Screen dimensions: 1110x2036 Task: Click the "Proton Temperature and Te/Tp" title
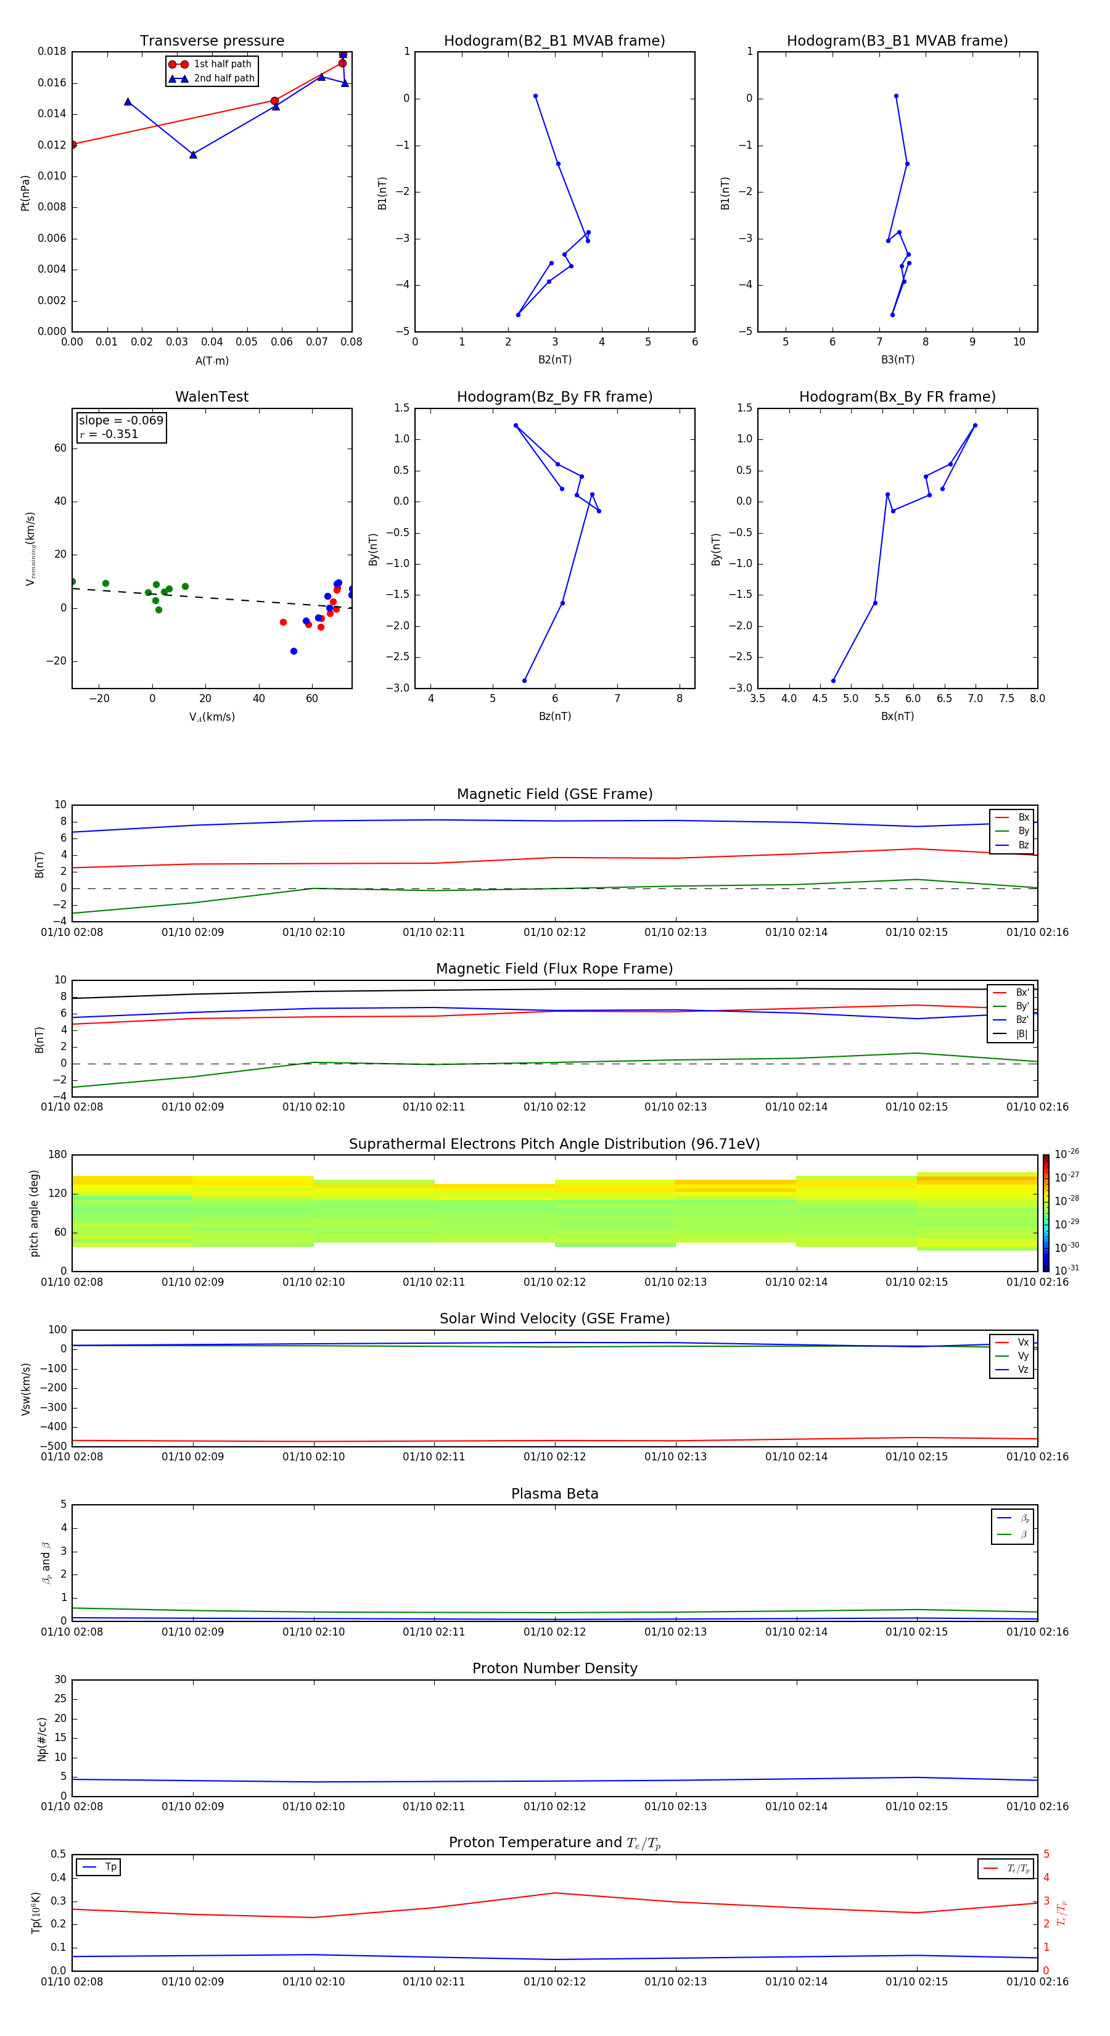coord(554,1843)
